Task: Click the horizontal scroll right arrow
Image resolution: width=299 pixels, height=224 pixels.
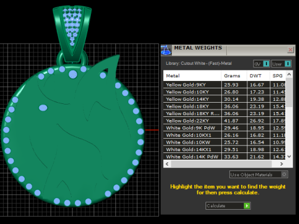Action: pyautogui.click(x=282, y=164)
